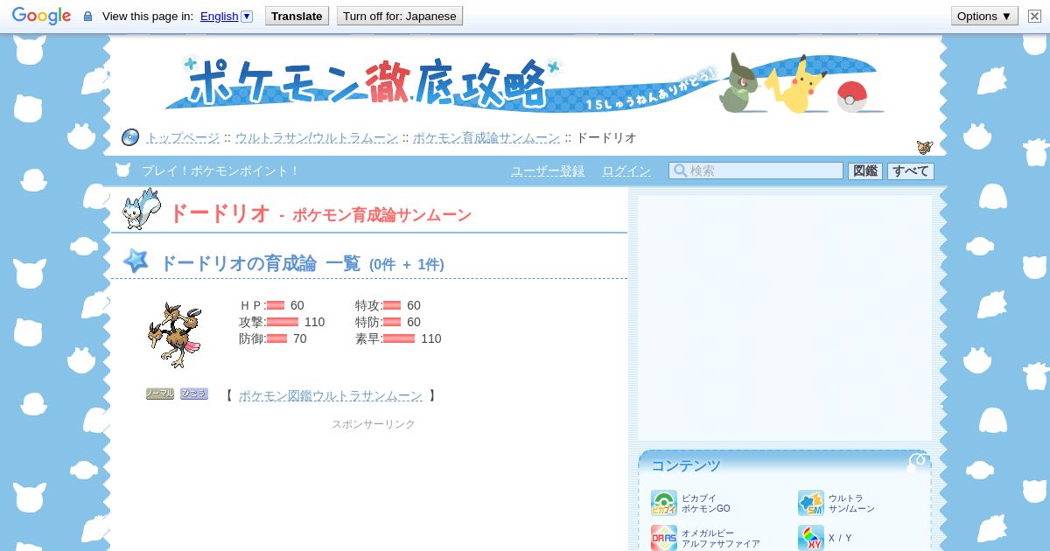Screen dimensions: 1050x551
Task: Open ピカブイ ポケモンGO content link
Action: 706,503
